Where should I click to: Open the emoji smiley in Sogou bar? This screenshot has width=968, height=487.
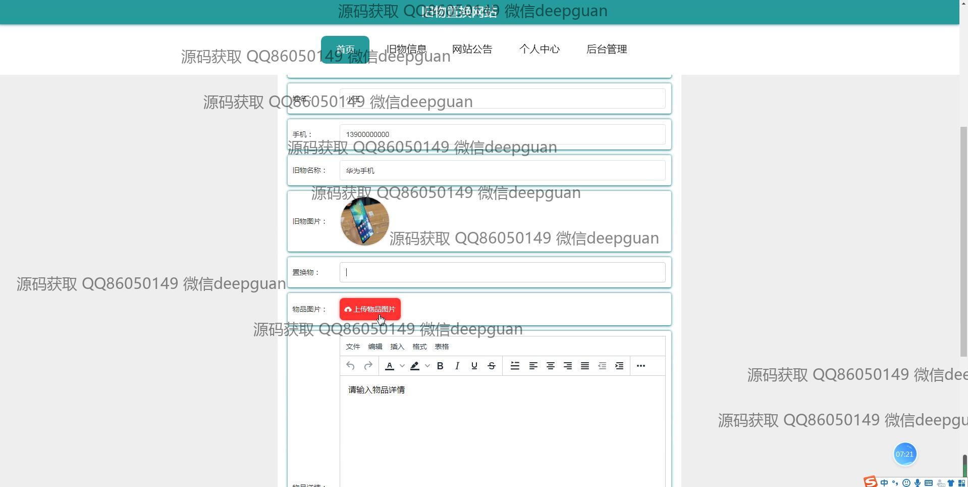906,483
